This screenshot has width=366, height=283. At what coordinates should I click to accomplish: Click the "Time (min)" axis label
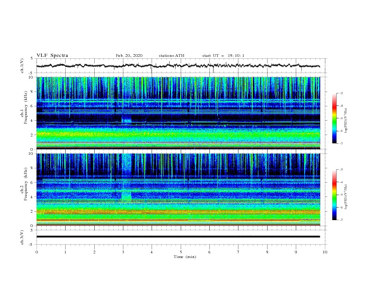pos(185,257)
